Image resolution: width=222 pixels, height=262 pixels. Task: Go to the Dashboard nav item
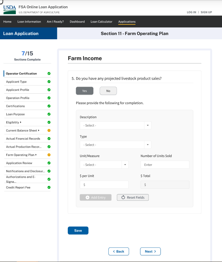[x=77, y=22]
